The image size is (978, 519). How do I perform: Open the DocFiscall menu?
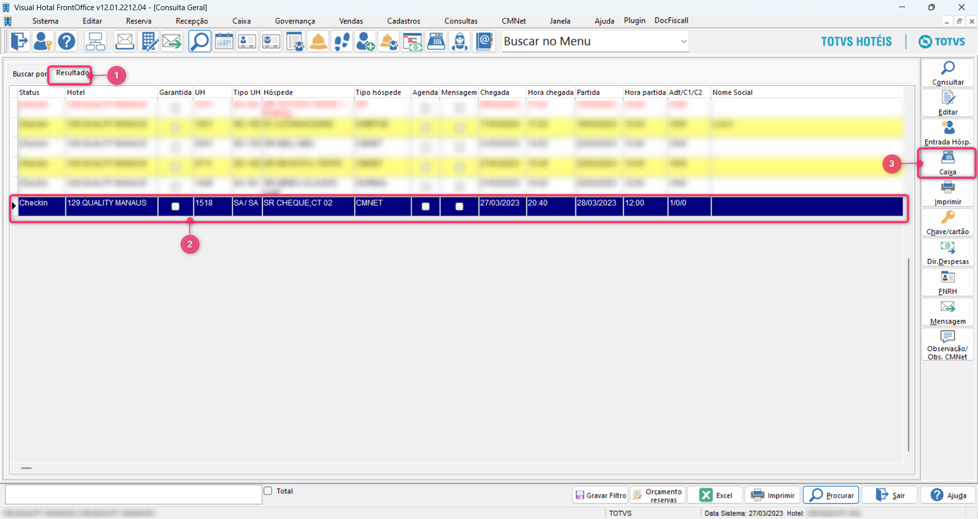pyautogui.click(x=671, y=20)
